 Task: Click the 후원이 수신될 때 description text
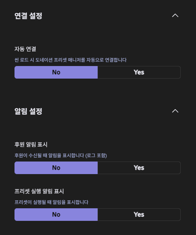pyautogui.click(x=61, y=155)
